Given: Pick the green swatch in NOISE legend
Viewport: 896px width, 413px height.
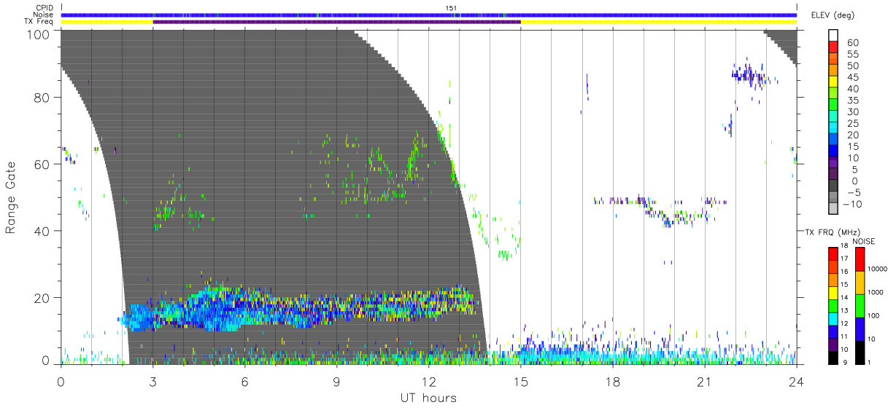Looking at the screenshot, I should click(x=859, y=305).
